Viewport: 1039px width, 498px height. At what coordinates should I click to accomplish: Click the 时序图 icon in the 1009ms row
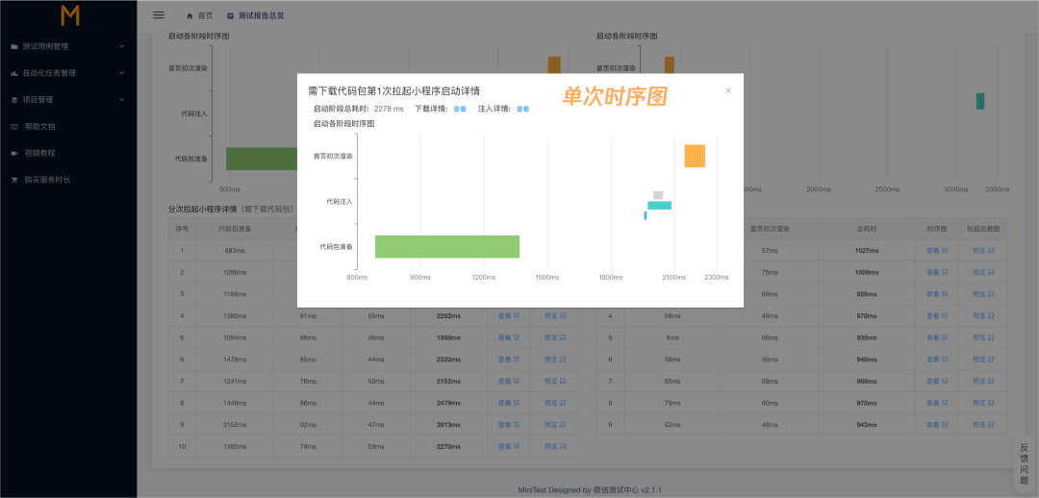click(x=945, y=272)
